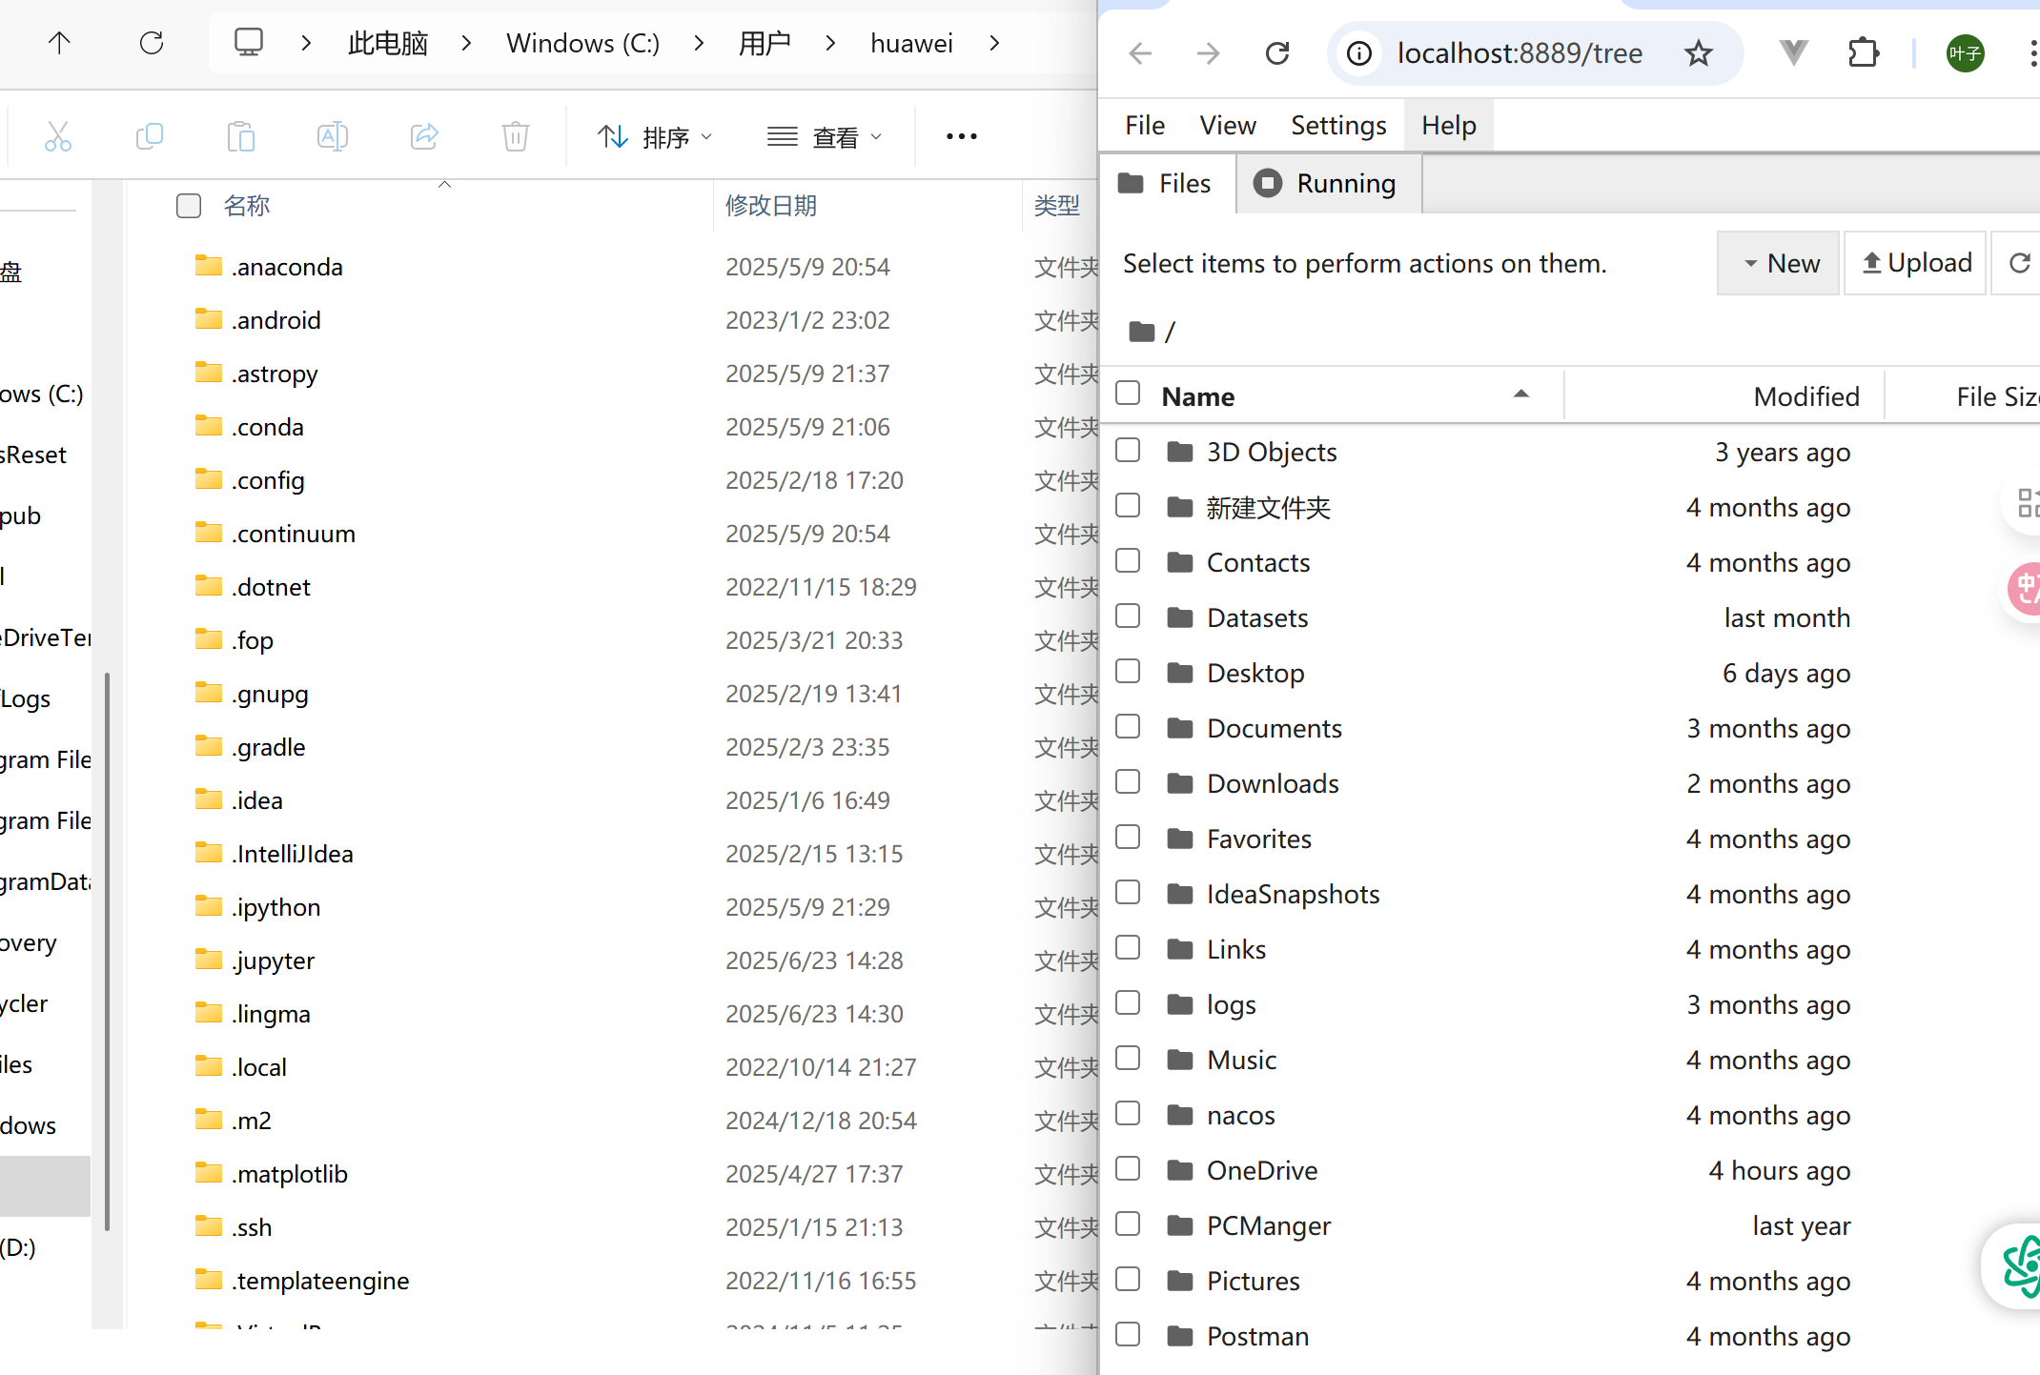The height and width of the screenshot is (1375, 2040).
Task: Click the delete trash bin icon
Action: pyautogui.click(x=515, y=137)
